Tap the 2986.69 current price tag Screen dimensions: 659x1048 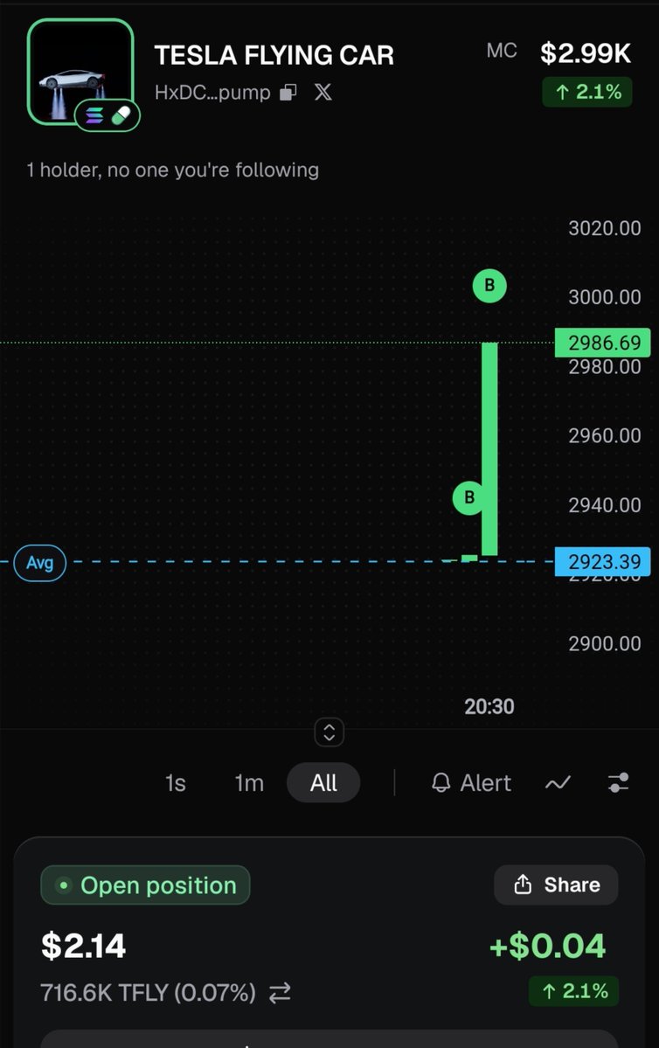click(604, 343)
